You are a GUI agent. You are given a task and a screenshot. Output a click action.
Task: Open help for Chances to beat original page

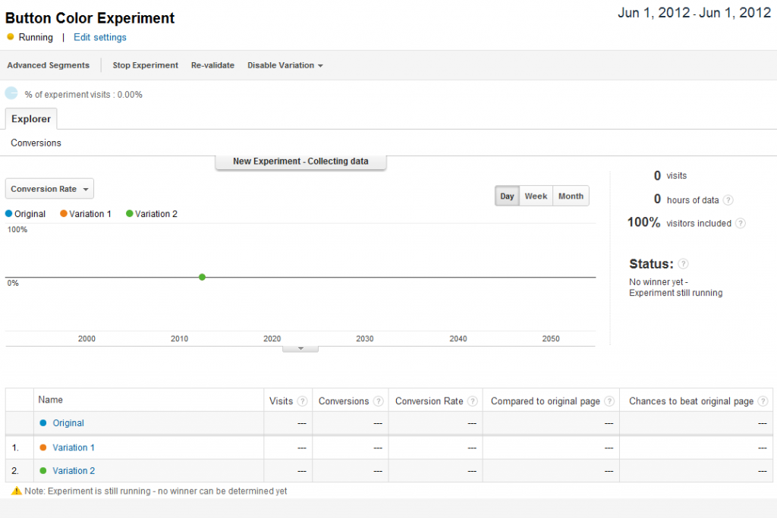coord(763,401)
